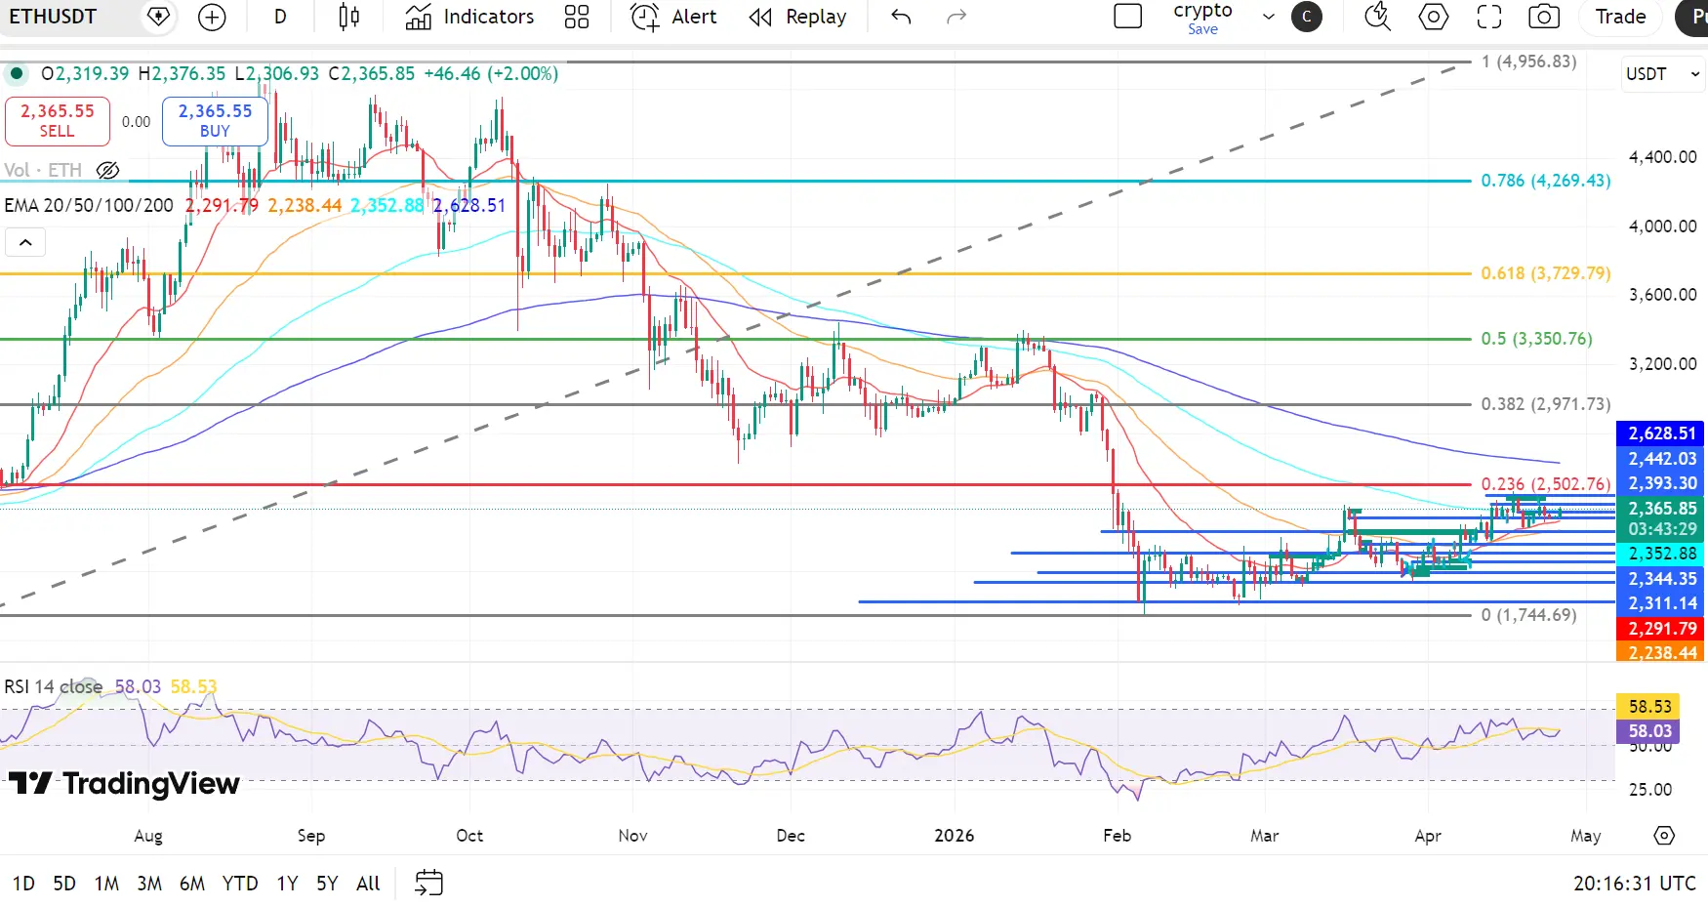Image resolution: width=1708 pixels, height=907 pixels.
Task: Open chart settings hexagon icon
Action: pos(1433,17)
